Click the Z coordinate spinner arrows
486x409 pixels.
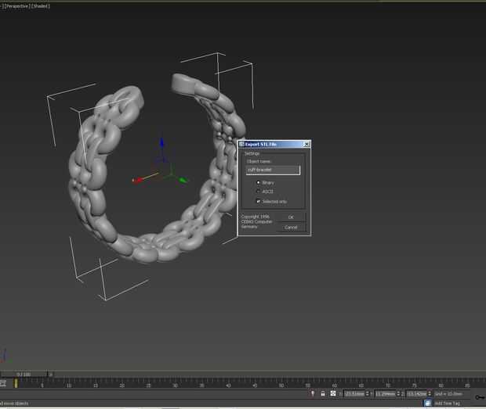pyautogui.click(x=430, y=393)
